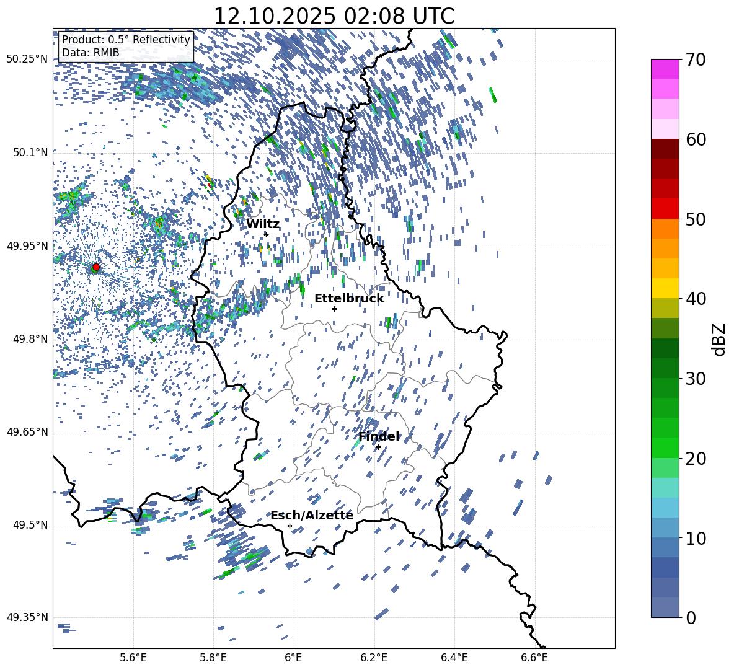Click the 6.6°E longitude label
The height and width of the screenshot is (670, 734).
tap(534, 658)
